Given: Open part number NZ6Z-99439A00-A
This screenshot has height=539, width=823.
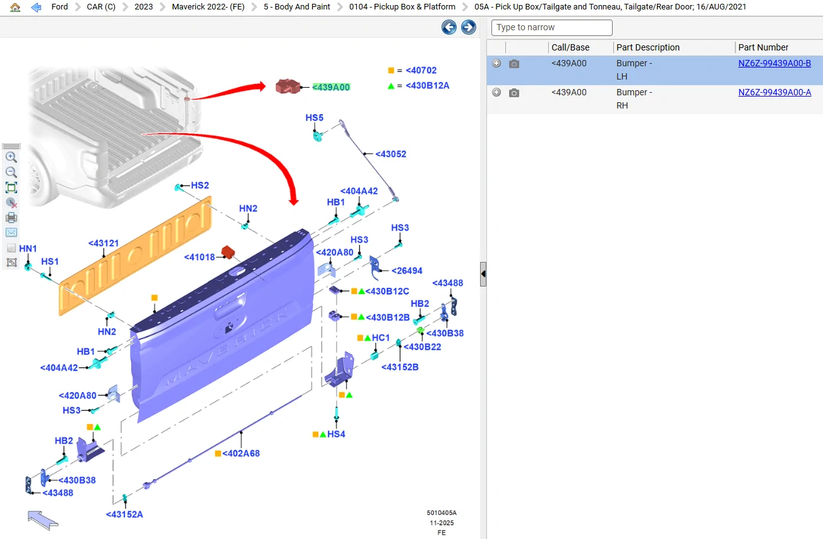Looking at the screenshot, I should 774,92.
